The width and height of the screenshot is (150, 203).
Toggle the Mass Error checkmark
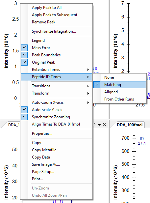[x=56, y=48]
